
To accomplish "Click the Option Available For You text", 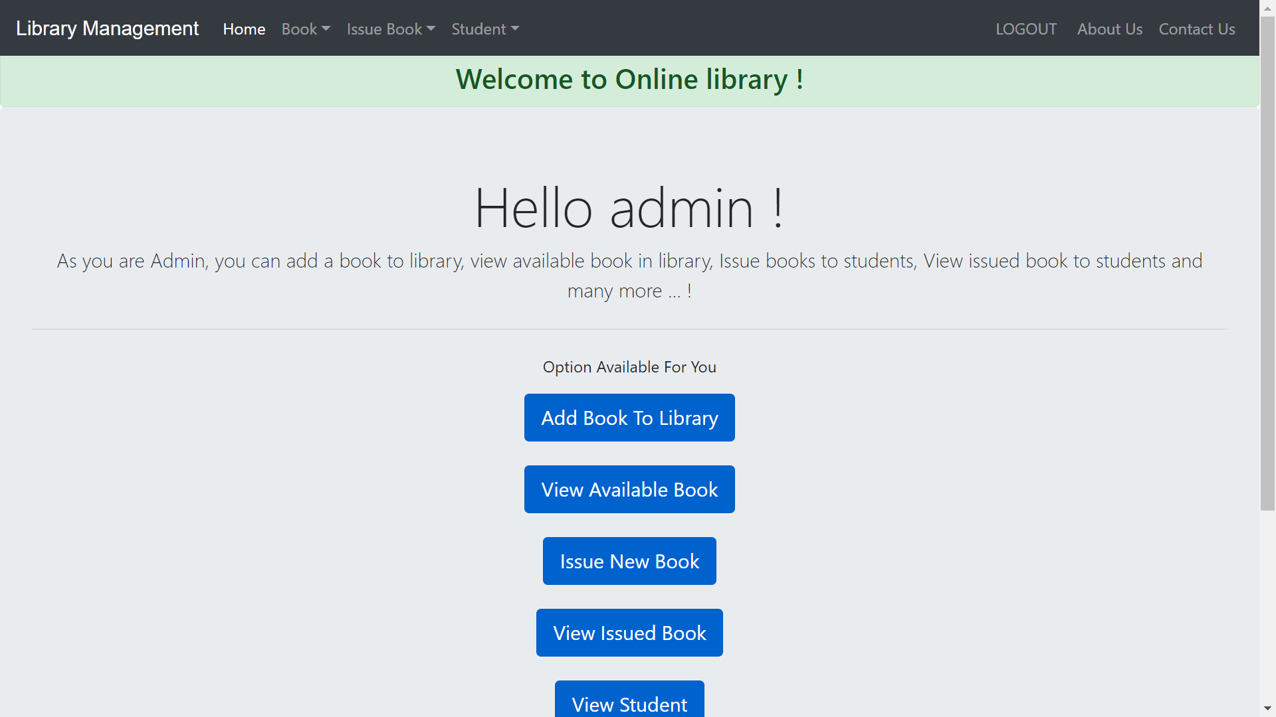I will [x=629, y=367].
